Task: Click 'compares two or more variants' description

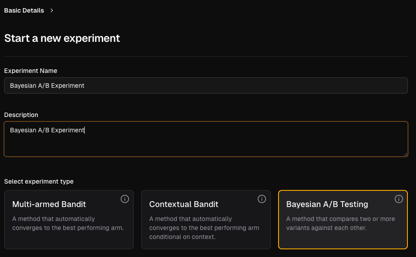Action: pyautogui.click(x=340, y=223)
